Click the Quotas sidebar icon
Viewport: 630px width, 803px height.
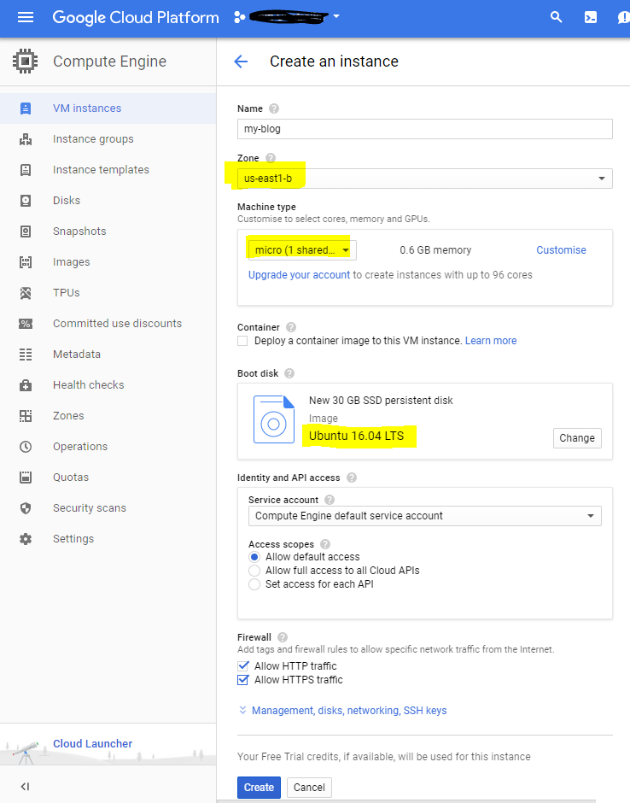click(26, 478)
